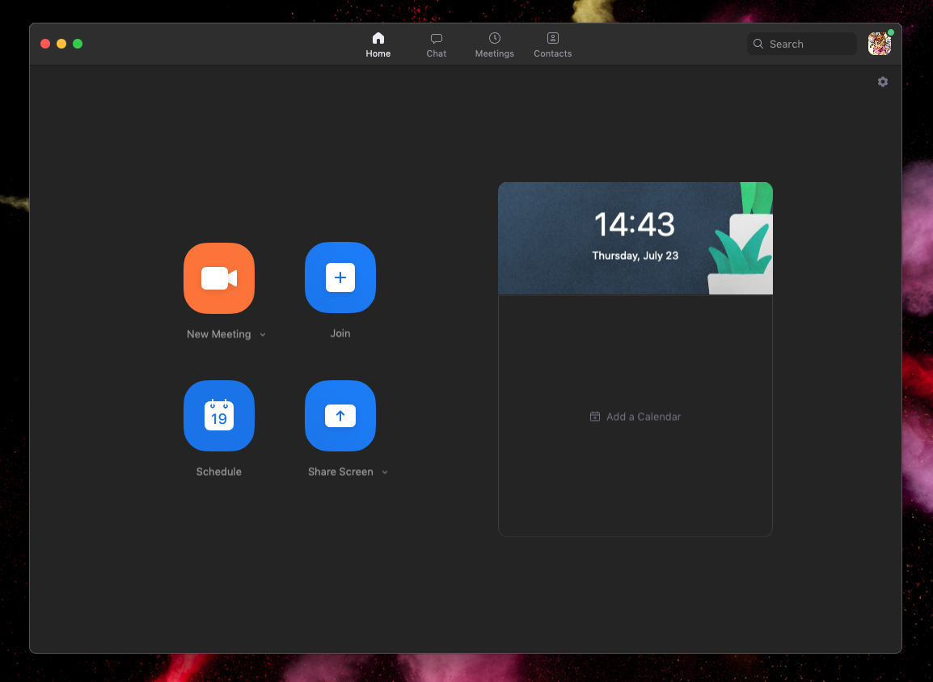Click the Share Screen arrow icon
The image size is (933, 682).
tap(340, 416)
